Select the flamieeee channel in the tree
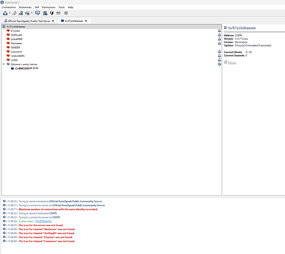Image resolution: width=285 pixels, height=254 pixels. click(x=16, y=43)
